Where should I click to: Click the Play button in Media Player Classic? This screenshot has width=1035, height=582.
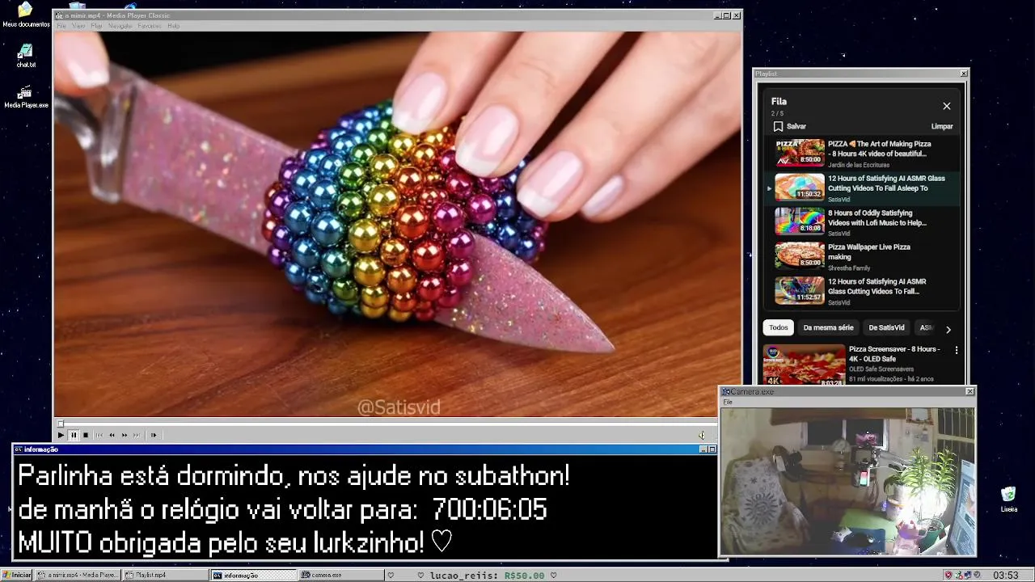click(61, 435)
